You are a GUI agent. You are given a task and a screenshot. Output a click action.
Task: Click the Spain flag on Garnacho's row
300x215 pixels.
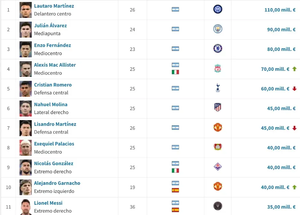(175, 191)
